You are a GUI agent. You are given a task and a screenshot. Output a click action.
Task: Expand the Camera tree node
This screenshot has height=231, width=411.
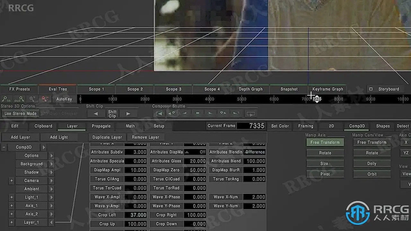(12, 181)
